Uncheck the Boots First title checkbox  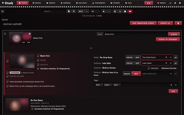(x=38, y=56)
